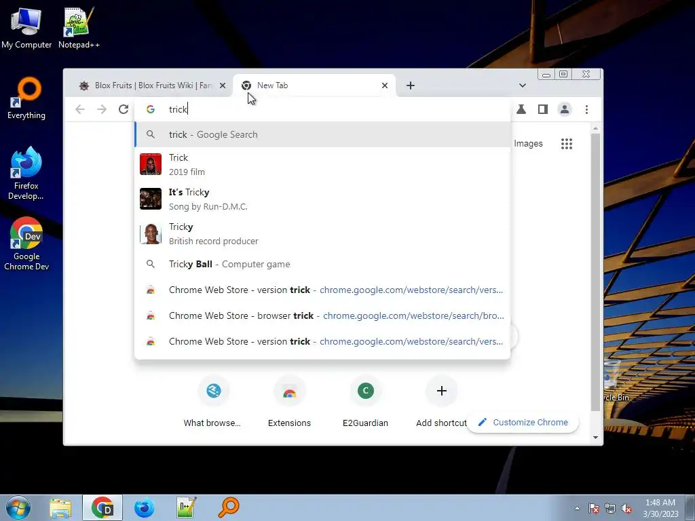Image resolution: width=695 pixels, height=521 pixels.
Task: Choose 'Tricky Ball - Computer game' suggestion
Action: pos(322,264)
